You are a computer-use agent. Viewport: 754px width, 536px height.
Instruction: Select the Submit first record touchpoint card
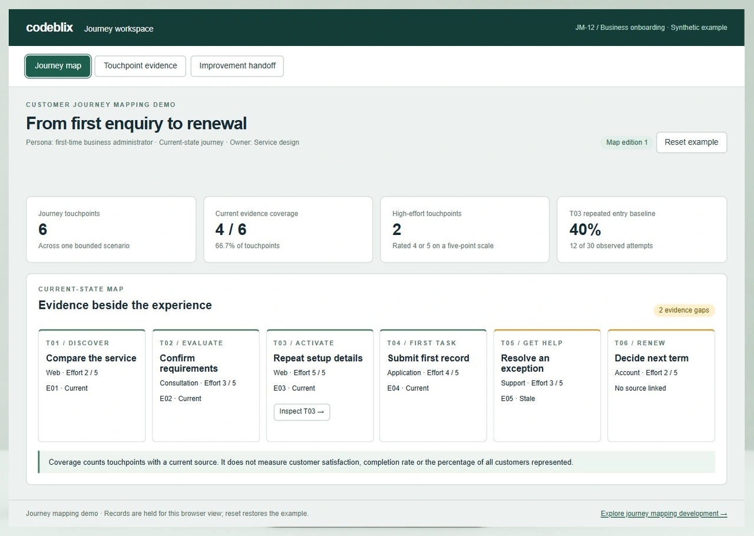433,385
